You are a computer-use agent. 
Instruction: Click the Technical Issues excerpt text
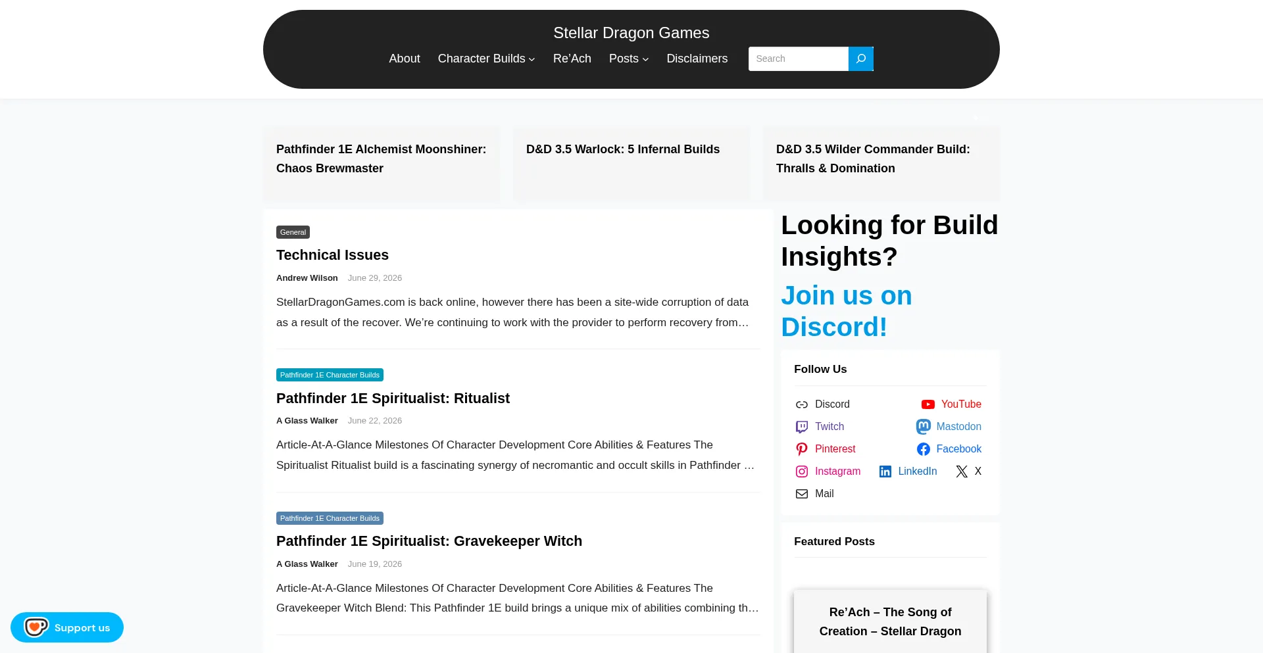click(512, 312)
